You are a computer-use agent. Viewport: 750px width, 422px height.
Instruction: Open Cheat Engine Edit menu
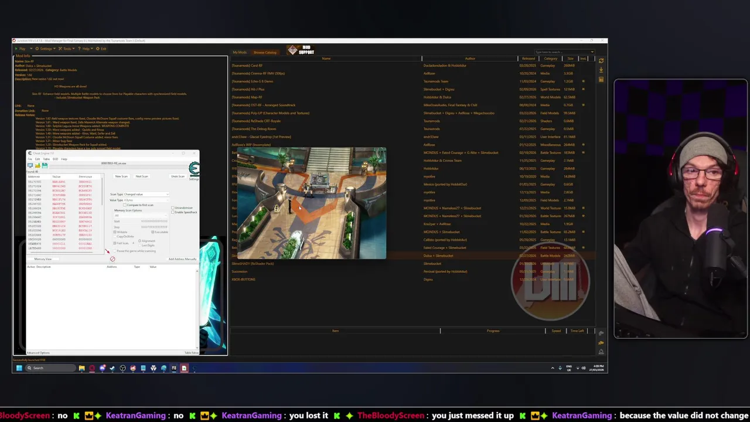(37, 159)
